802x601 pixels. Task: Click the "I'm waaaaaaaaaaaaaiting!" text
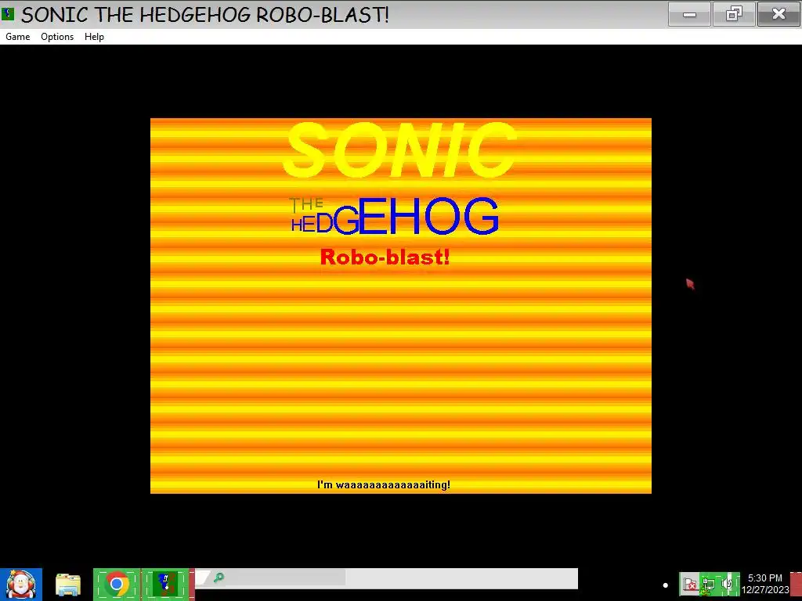384,484
